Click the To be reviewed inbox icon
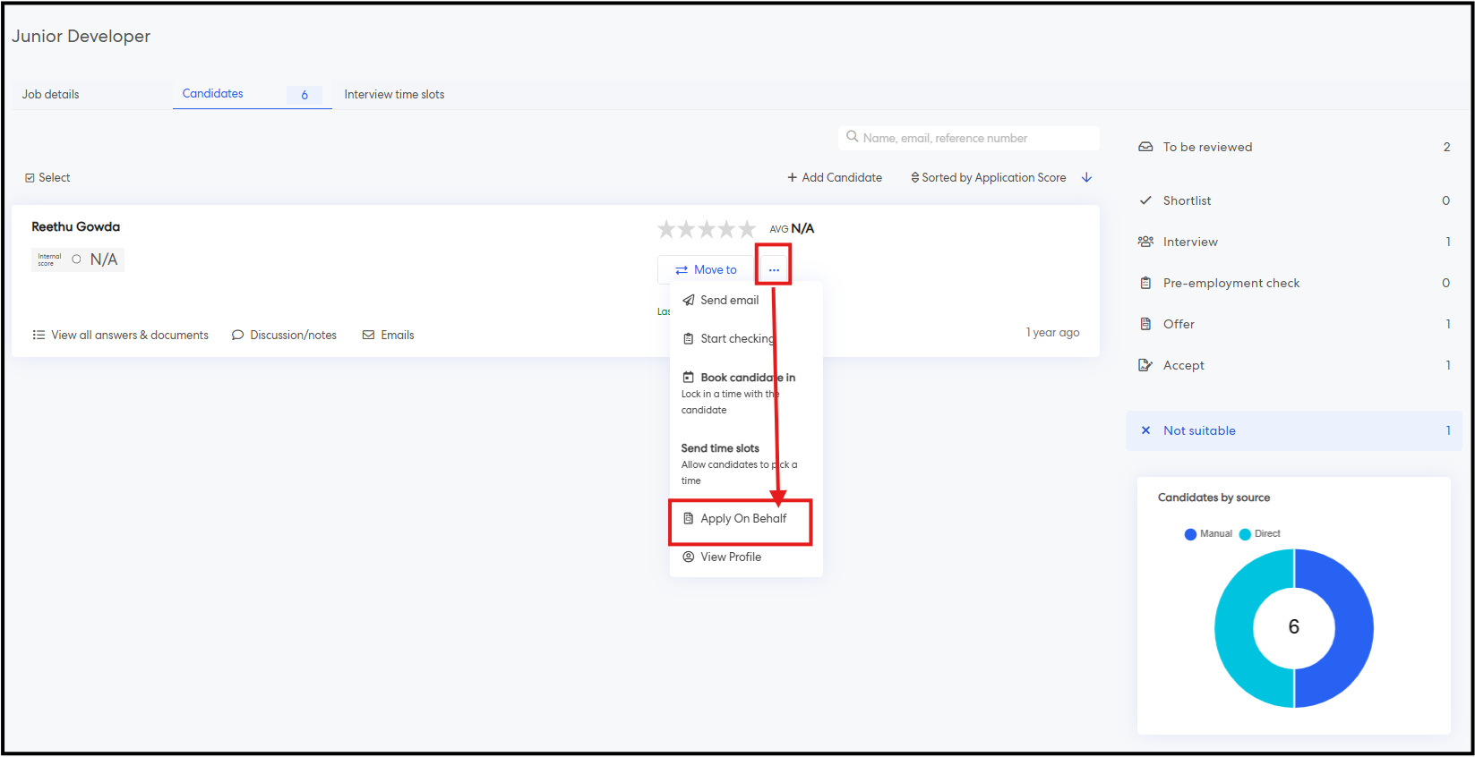Image resolution: width=1475 pixels, height=757 pixels. click(x=1145, y=147)
